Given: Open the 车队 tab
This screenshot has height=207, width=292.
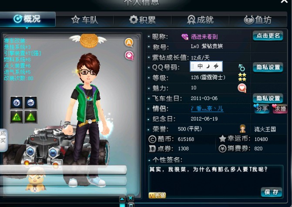Looking at the screenshot, I should pyautogui.click(x=85, y=20).
